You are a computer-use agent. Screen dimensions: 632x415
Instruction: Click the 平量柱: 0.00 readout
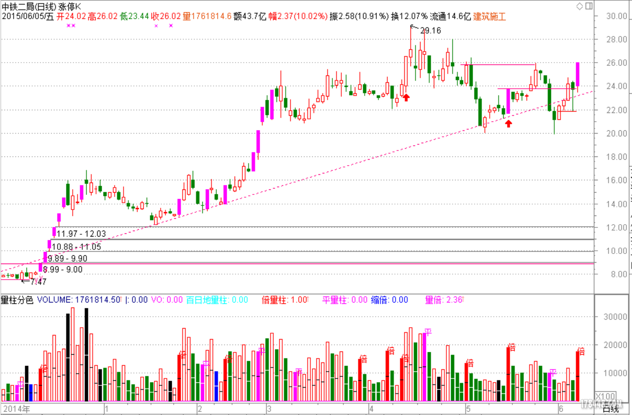point(345,300)
